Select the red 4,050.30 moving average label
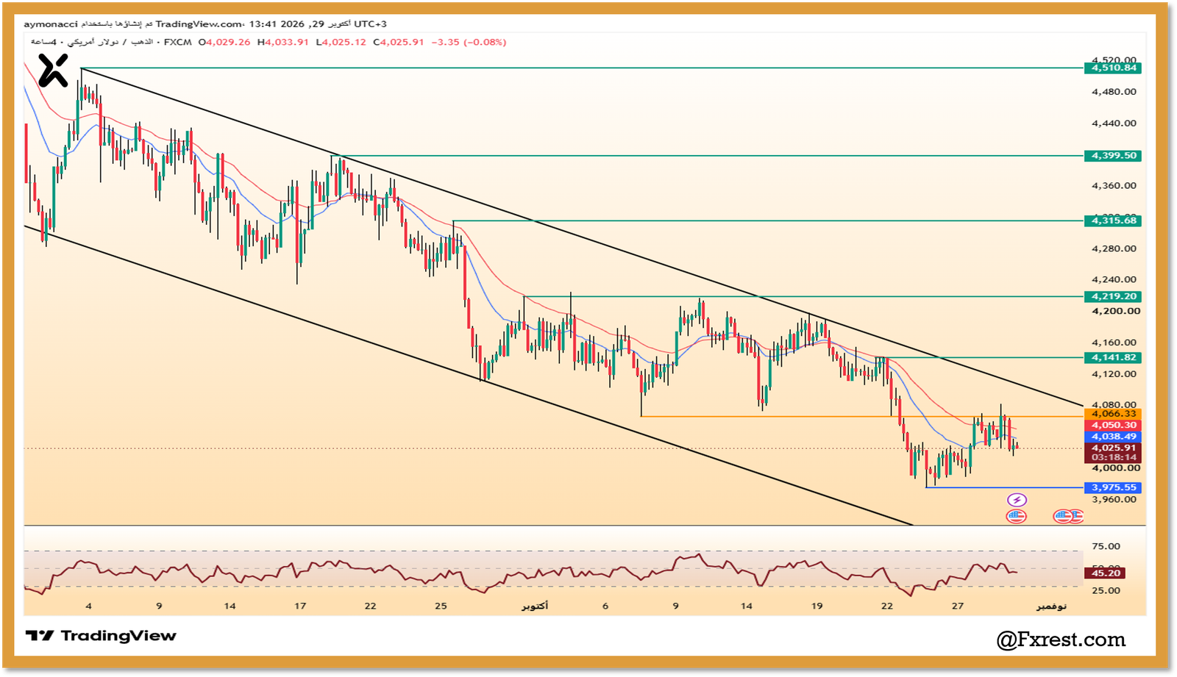This screenshot has width=1177, height=677. tap(1113, 426)
